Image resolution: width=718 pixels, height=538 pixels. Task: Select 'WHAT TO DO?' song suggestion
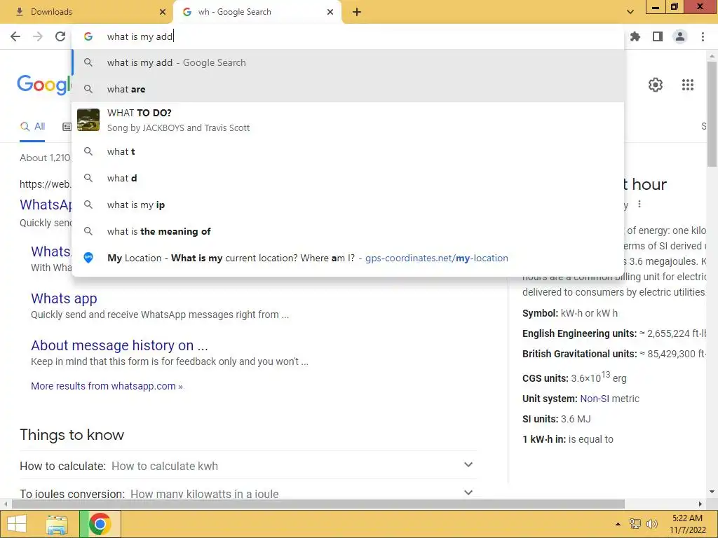[348, 120]
